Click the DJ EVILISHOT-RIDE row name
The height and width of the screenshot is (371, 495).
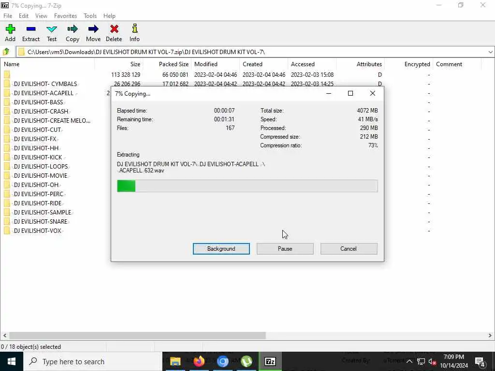click(x=38, y=203)
